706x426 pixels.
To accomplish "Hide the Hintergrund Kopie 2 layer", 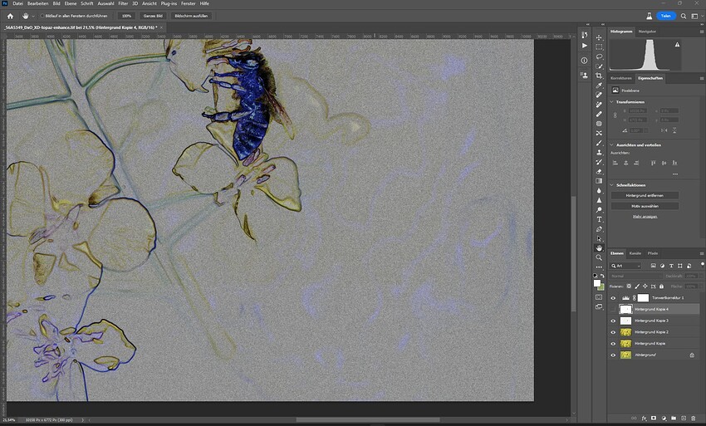I will [x=613, y=332].
